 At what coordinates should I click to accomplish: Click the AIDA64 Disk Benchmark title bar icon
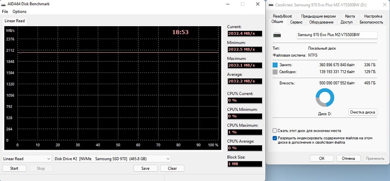coord(4,4)
